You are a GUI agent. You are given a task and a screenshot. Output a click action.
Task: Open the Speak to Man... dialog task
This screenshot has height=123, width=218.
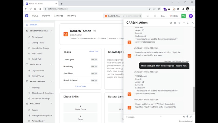80,80
